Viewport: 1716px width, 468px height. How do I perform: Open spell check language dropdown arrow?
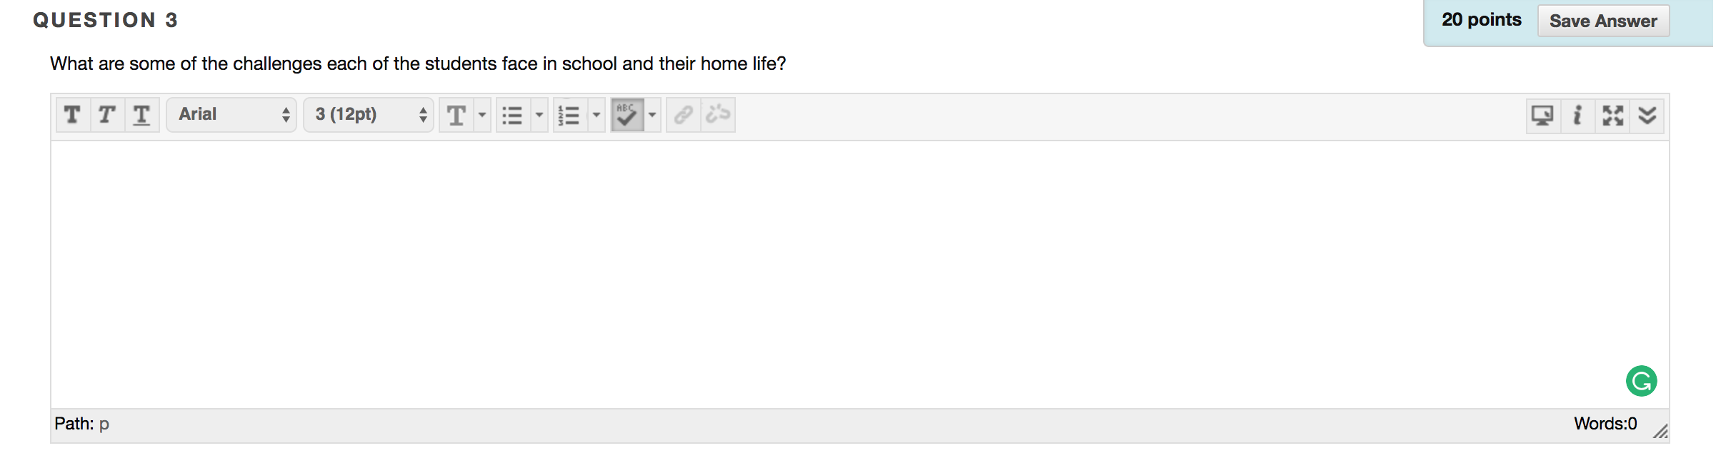[652, 115]
